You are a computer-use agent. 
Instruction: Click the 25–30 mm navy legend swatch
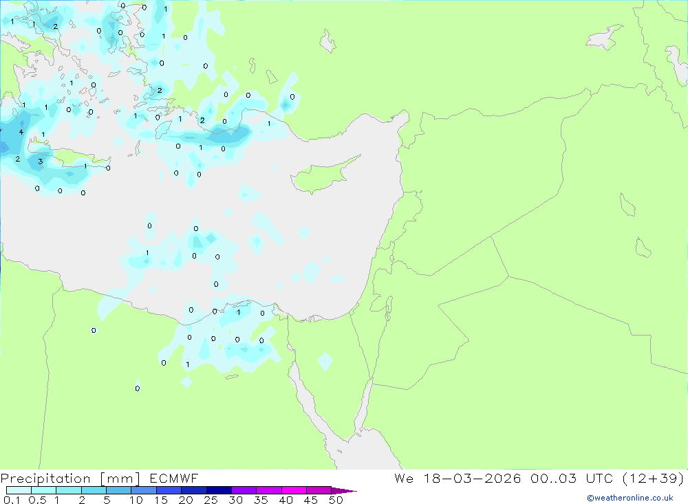(219, 490)
